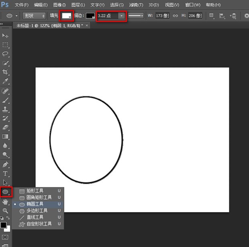Open the stroke line style dropdown
The height and width of the screenshot is (247, 249).
coord(136,16)
